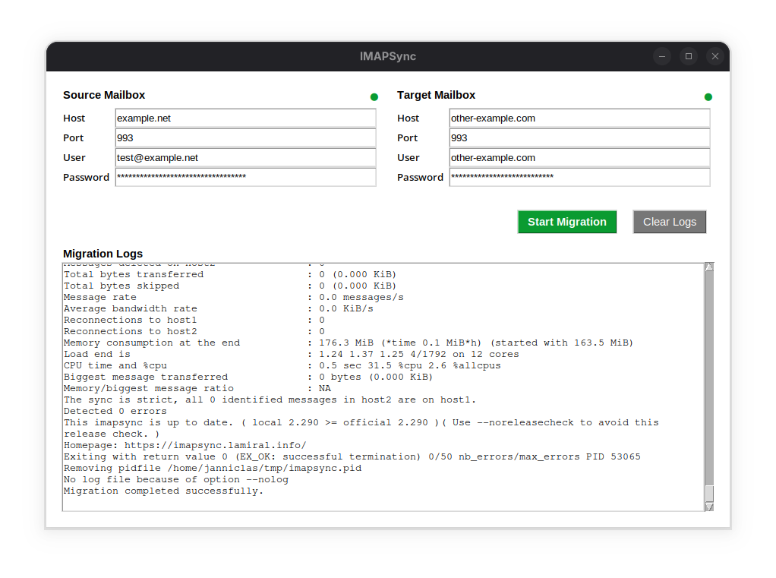Click the 'Total bytes transferred' log line

click(x=230, y=275)
